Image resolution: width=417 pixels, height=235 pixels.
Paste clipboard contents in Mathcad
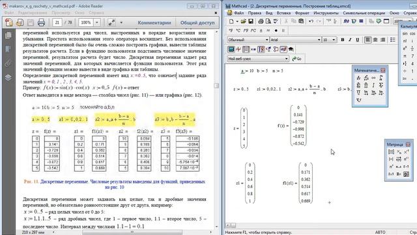tap(301, 22)
